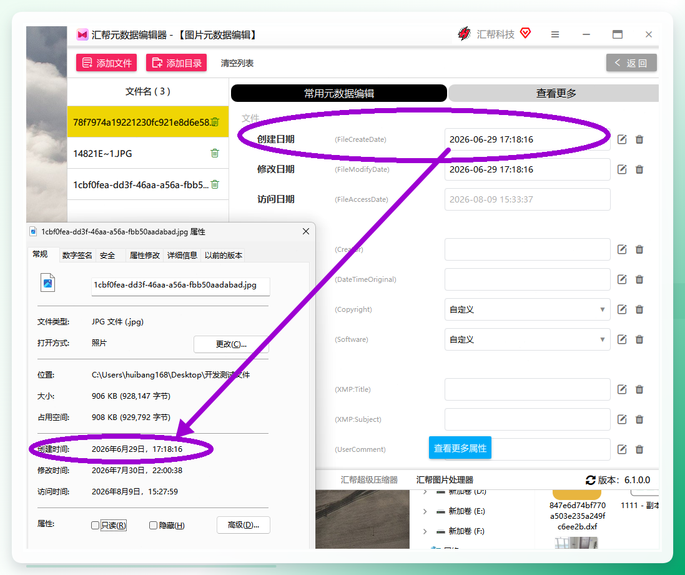The image size is (685, 575).
Task: Expand the 新加卷 (D:) tree node
Action: coord(425,492)
